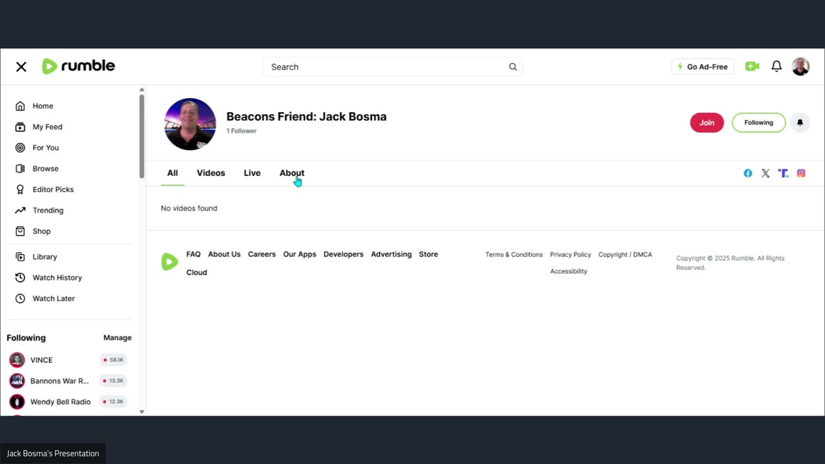The height and width of the screenshot is (464, 825).
Task: Open the Store footer link
Action: click(429, 255)
